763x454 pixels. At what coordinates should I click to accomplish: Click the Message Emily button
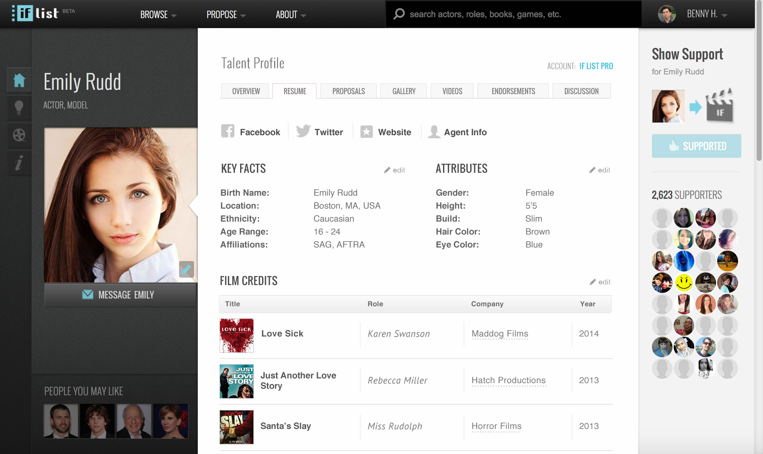[120, 295]
